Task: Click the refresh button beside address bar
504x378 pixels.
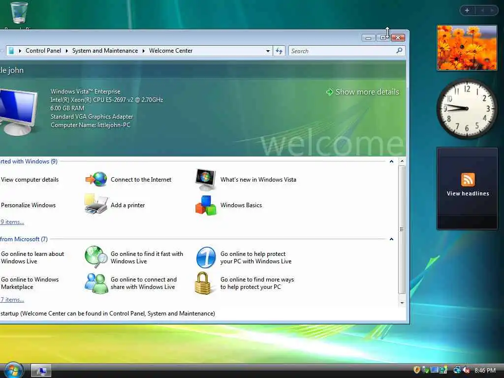Action: click(x=279, y=51)
